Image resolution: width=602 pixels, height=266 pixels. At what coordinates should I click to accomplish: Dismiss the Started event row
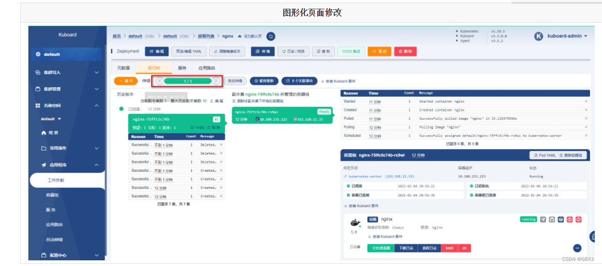click(x=586, y=102)
